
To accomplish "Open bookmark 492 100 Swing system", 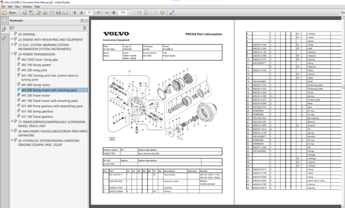I will 36,65.
